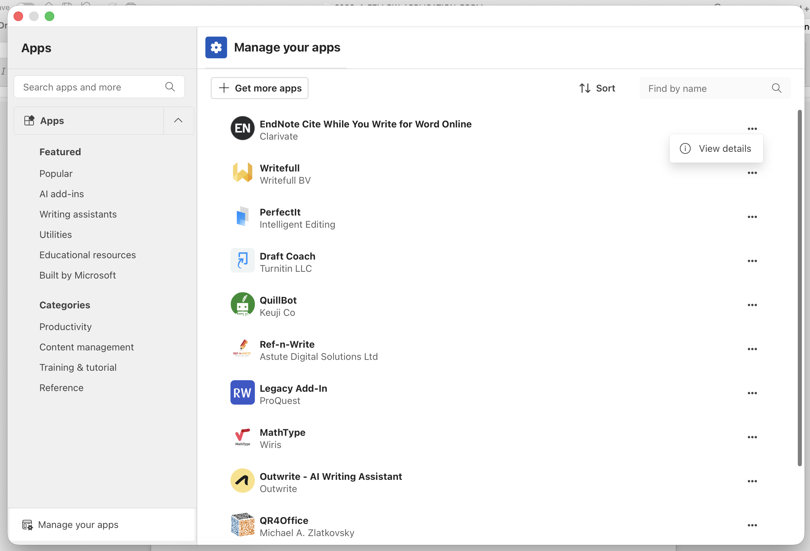
Task: Click the Turnitin LLC publisher text
Action: click(x=286, y=268)
